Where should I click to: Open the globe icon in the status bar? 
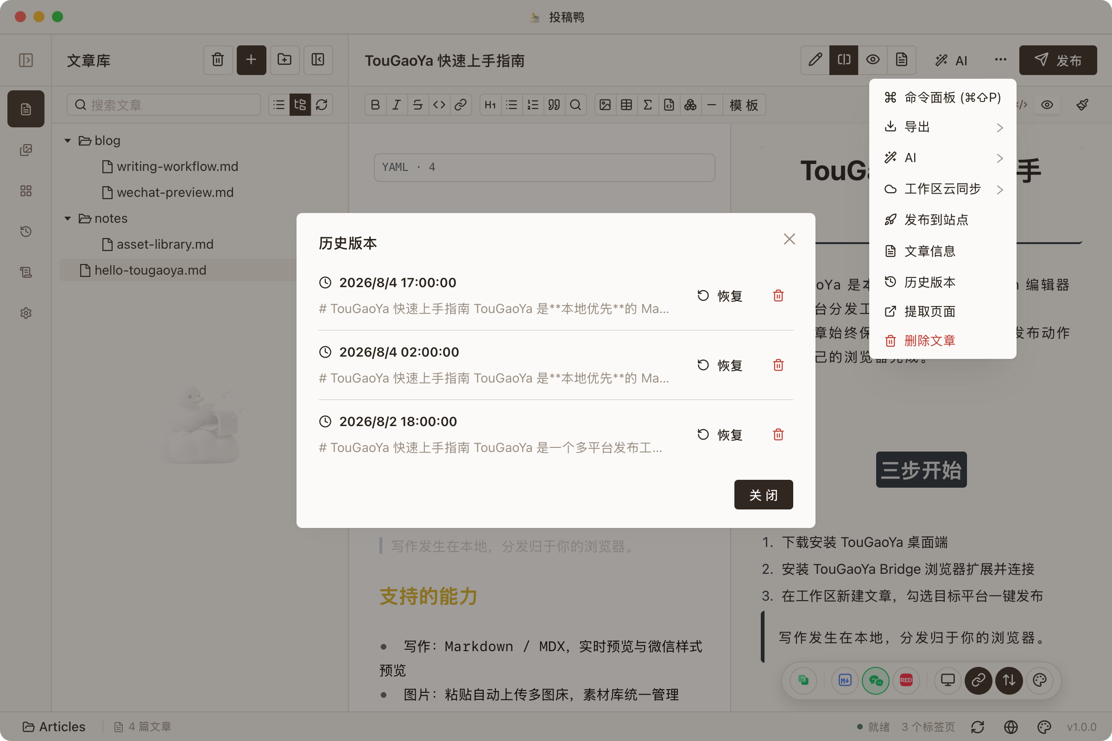[x=1011, y=727]
